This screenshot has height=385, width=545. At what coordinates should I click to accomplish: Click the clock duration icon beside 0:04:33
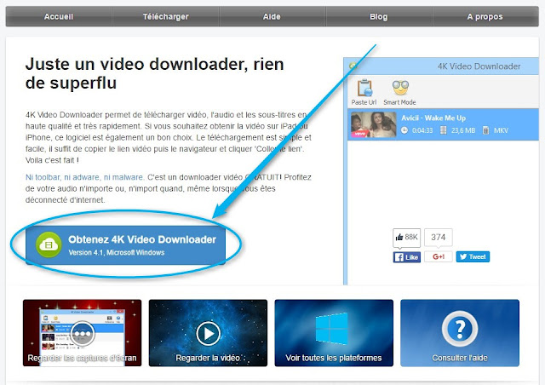coord(404,130)
